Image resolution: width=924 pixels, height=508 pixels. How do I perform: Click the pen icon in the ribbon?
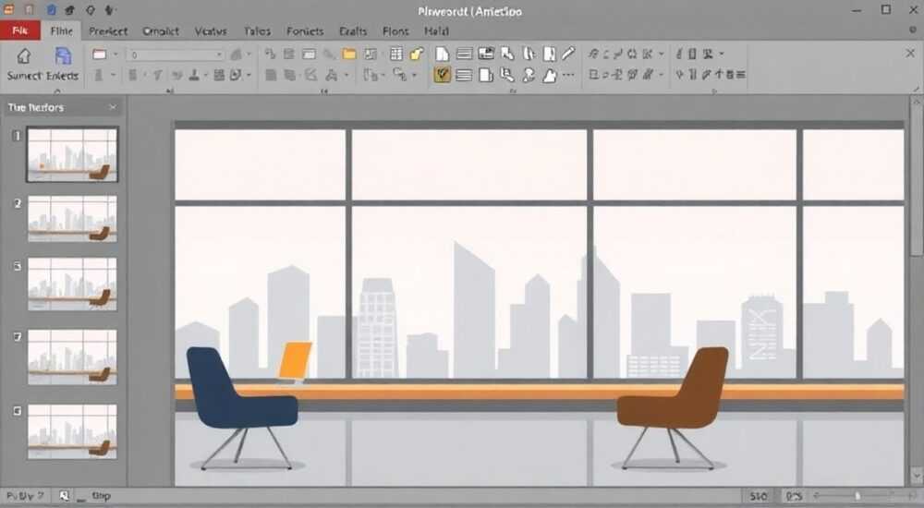(568, 54)
